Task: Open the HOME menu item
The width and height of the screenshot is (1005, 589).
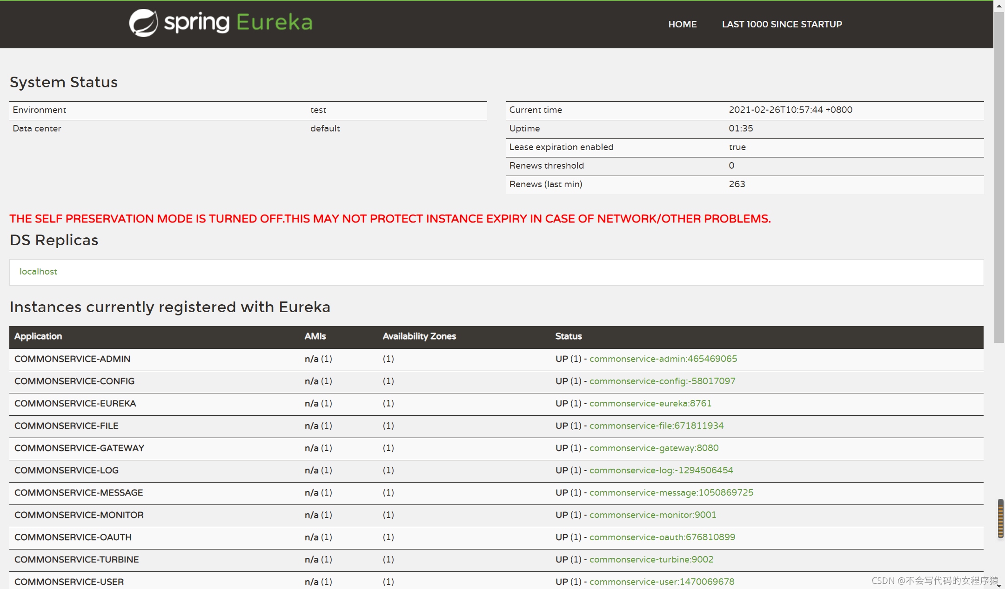Action: (x=682, y=24)
